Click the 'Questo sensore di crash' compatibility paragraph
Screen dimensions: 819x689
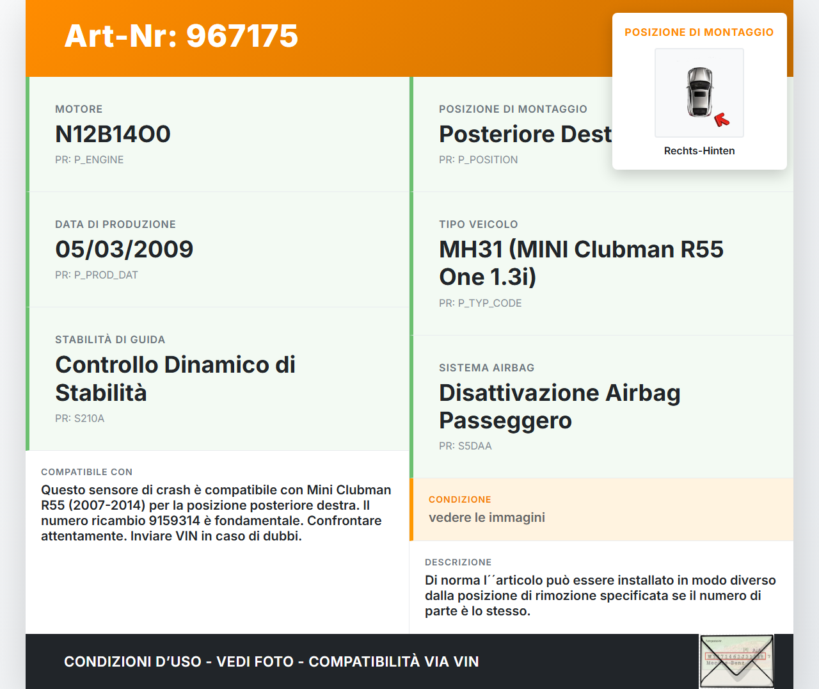coord(216,513)
